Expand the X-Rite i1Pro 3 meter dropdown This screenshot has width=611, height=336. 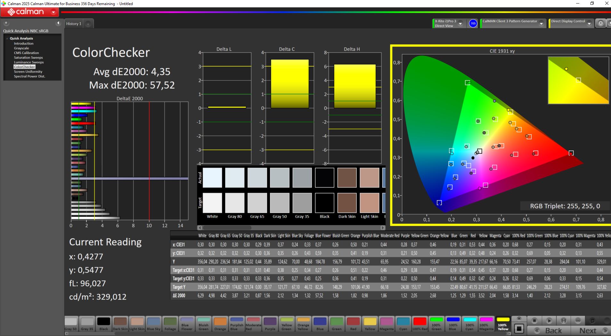[x=460, y=23]
